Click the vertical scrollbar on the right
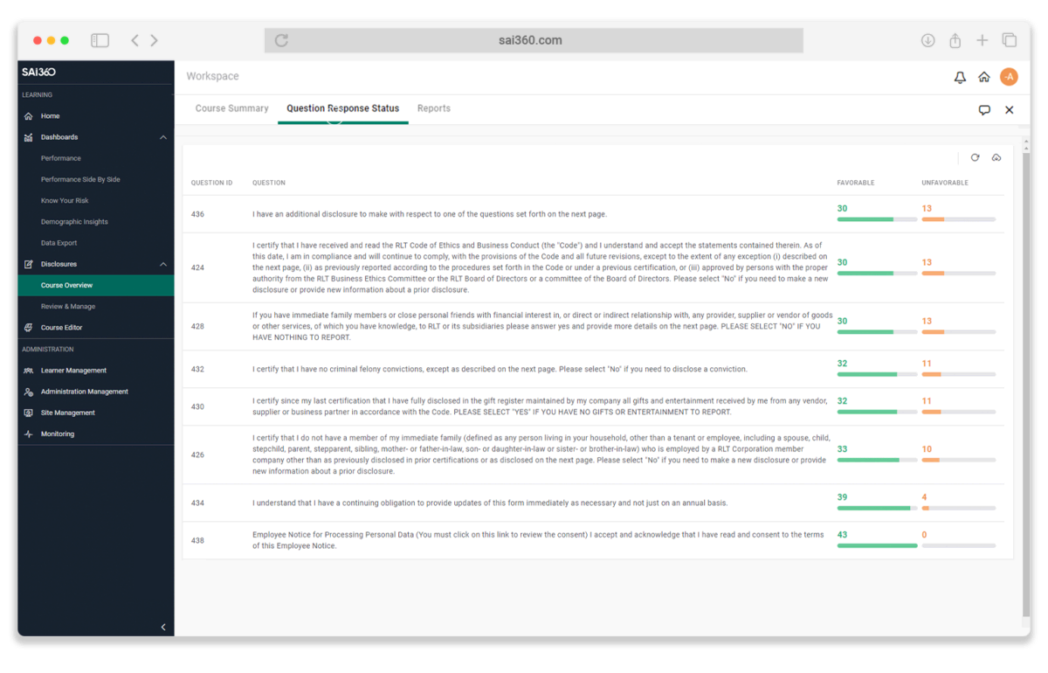 click(1024, 262)
